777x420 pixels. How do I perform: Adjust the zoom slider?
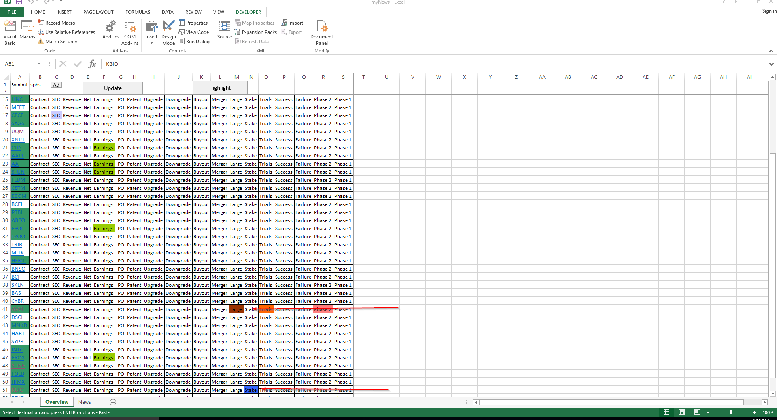pyautogui.click(x=731, y=412)
